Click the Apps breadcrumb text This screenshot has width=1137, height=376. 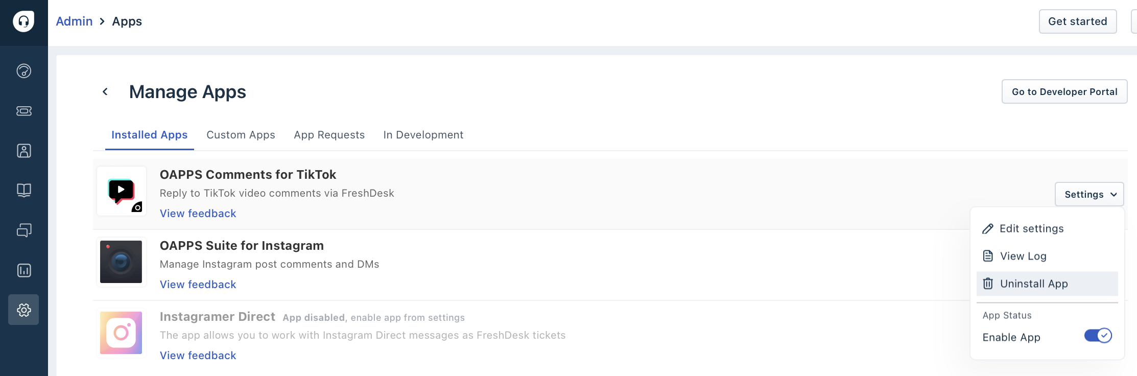(x=127, y=21)
